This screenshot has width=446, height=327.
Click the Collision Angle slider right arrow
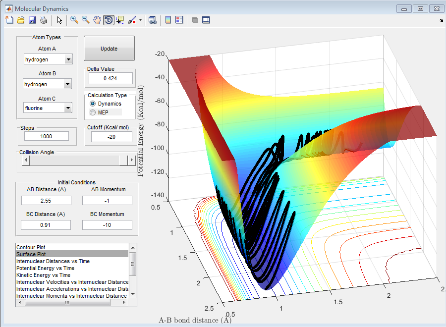tap(131, 160)
